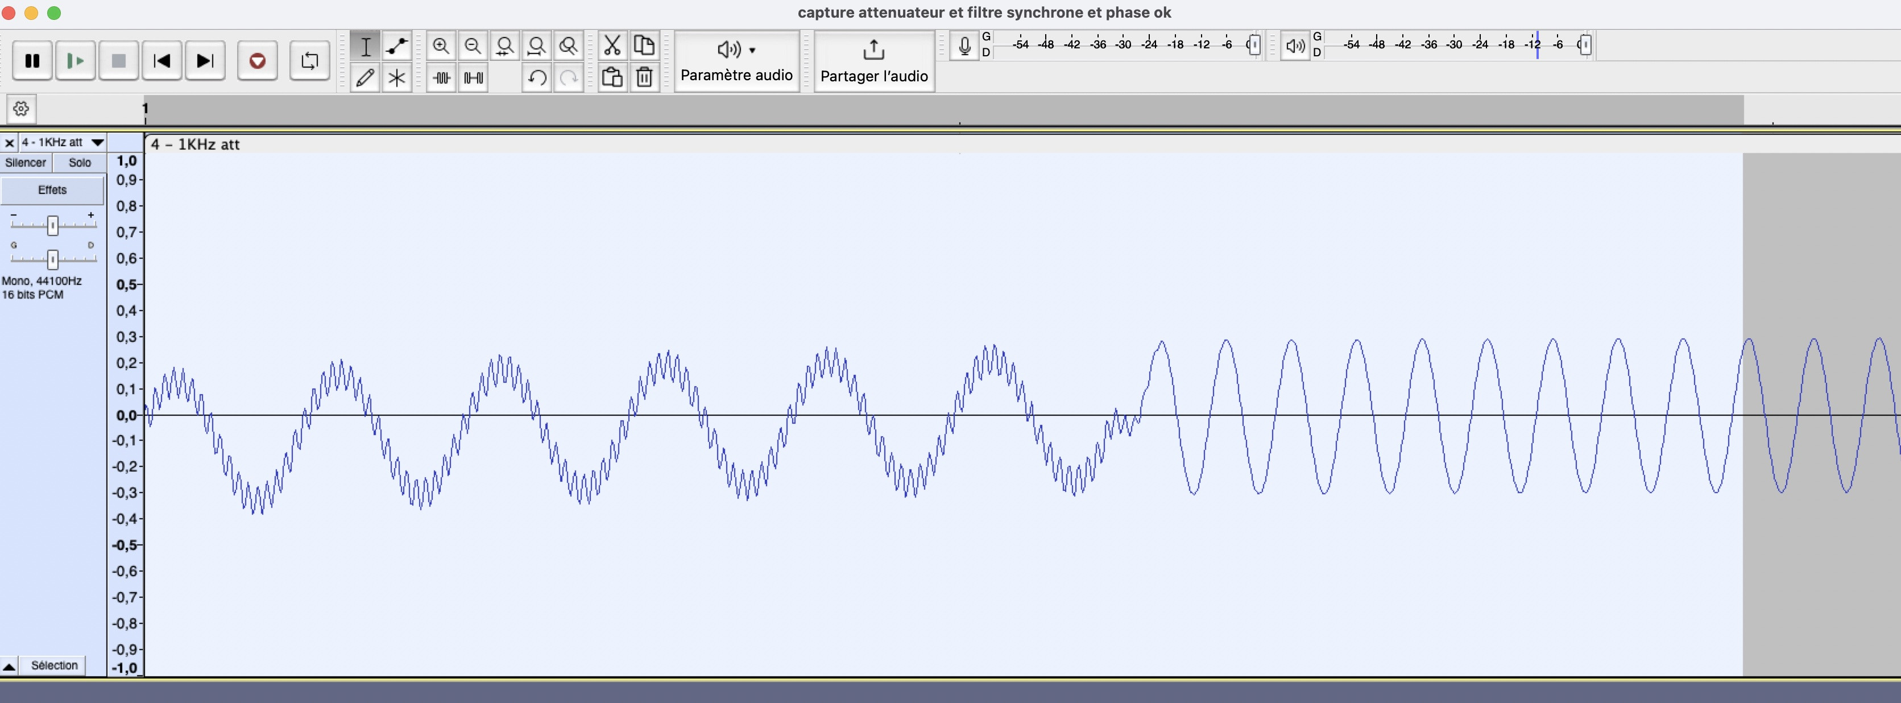Click the Zoom In magnifier
The image size is (1901, 703).
441,46
